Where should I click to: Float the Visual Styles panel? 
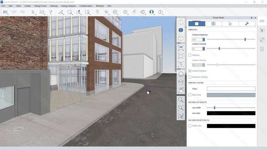(x=251, y=18)
